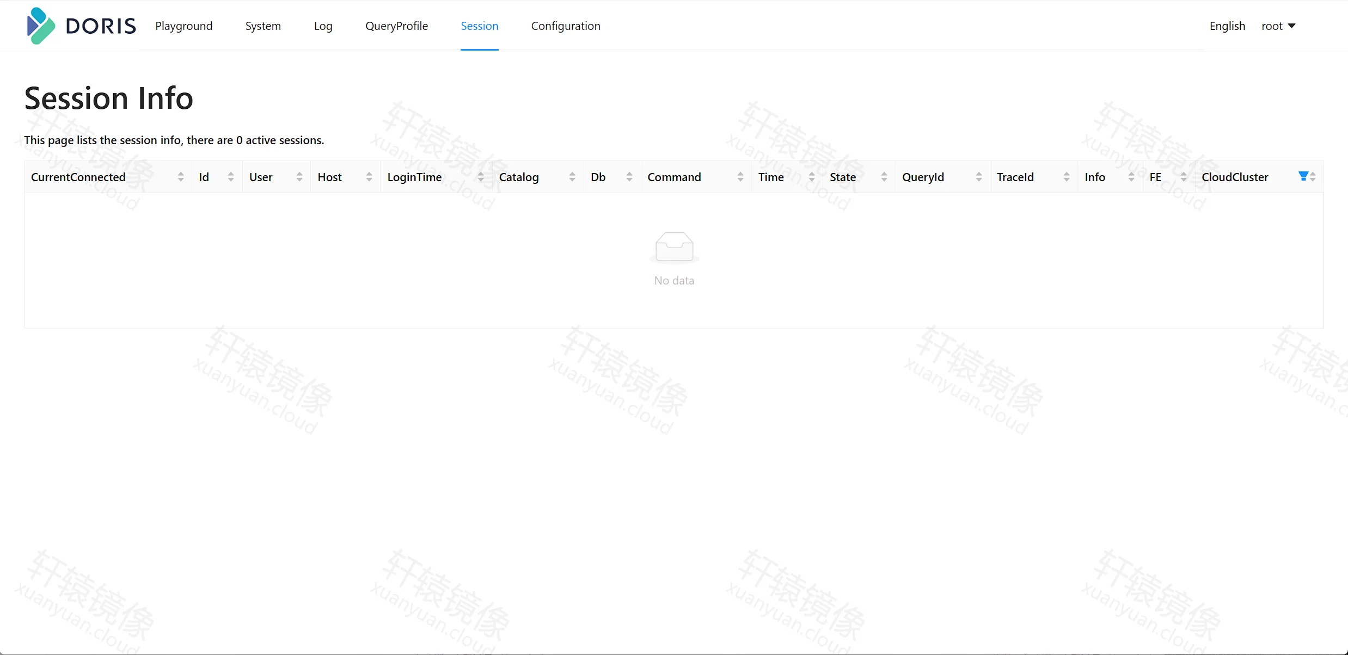Screen dimensions: 1348x655
Task: Switch to the QueryProfile tab
Action: pyautogui.click(x=396, y=26)
